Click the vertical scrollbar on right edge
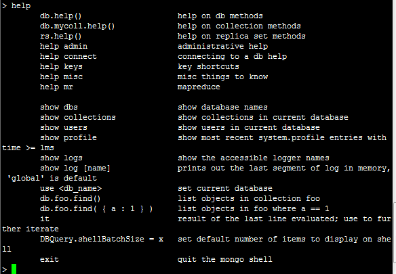The height and width of the screenshot is (274, 396). tap(395, 137)
